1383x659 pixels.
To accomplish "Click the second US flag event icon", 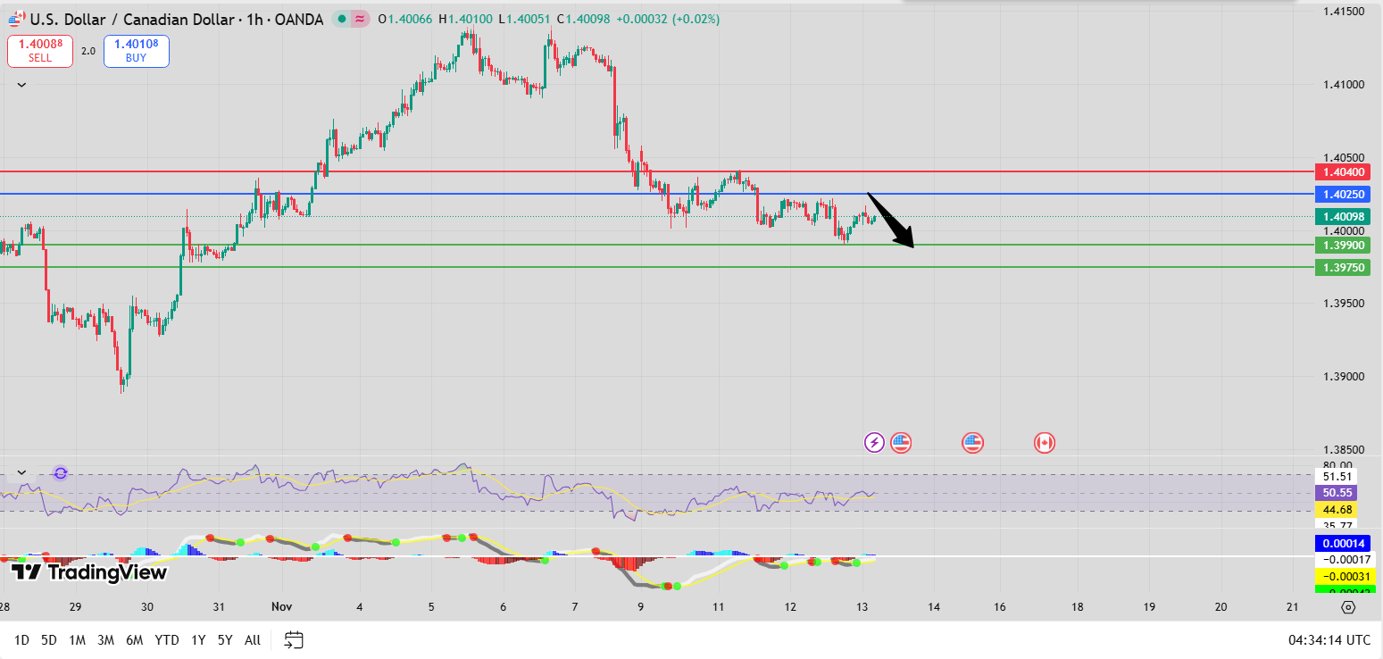I will 972,442.
